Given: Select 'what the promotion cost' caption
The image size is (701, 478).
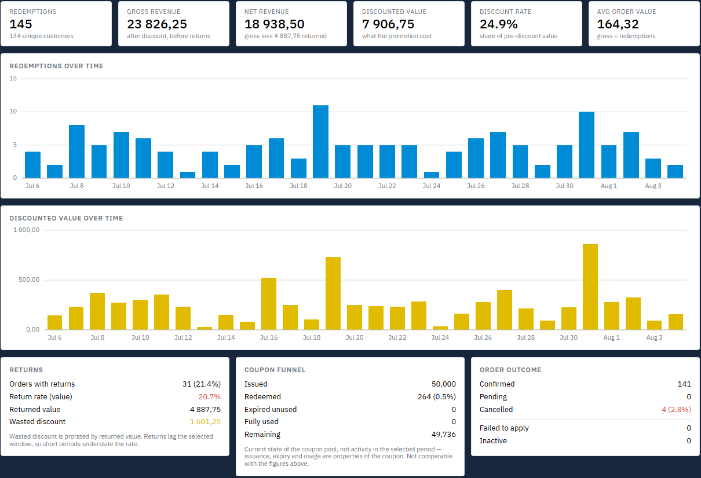Looking at the screenshot, I should pos(397,36).
